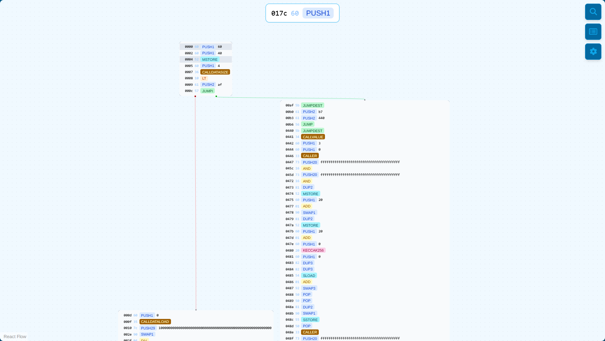
Task: Select the SWAP3 instruction at 0487
Action: (309, 288)
